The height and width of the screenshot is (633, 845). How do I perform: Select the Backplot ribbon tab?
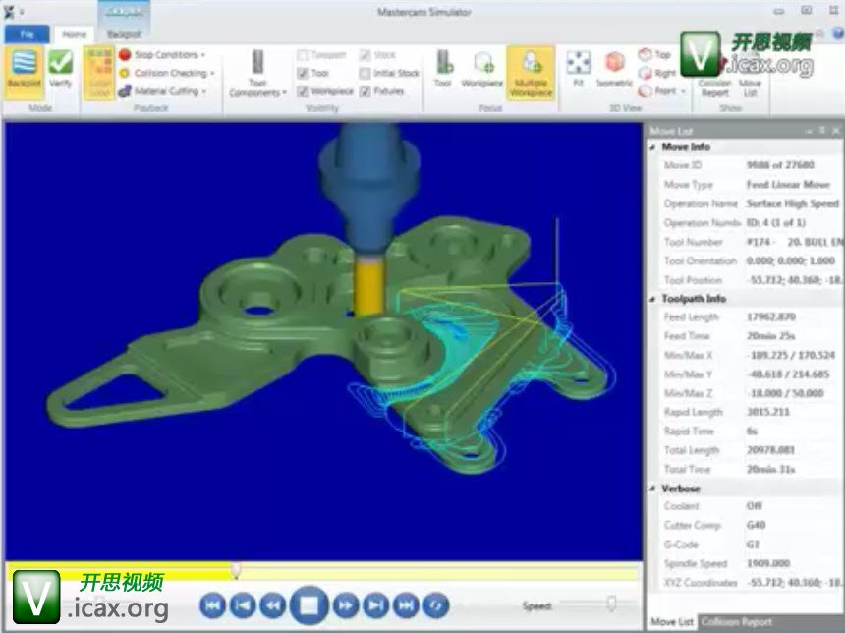click(x=124, y=34)
